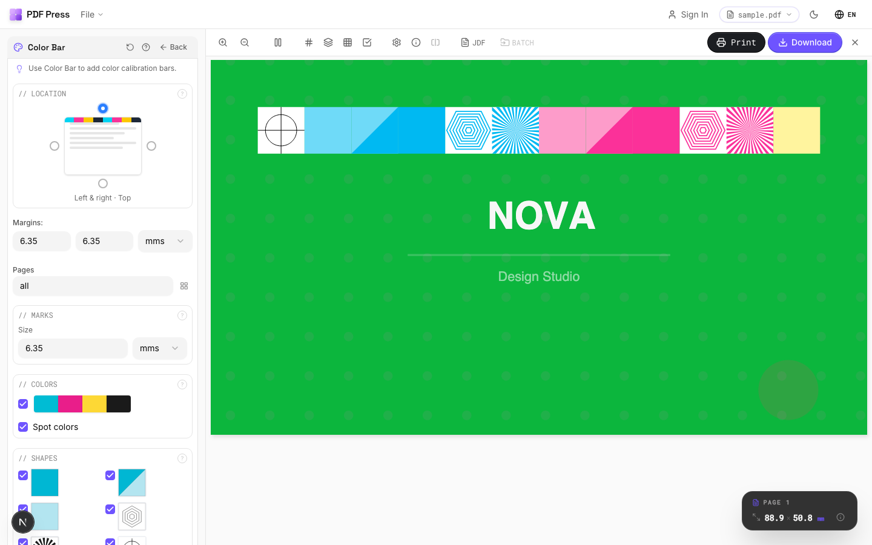Click the grid table icon

pyautogui.click(x=348, y=42)
